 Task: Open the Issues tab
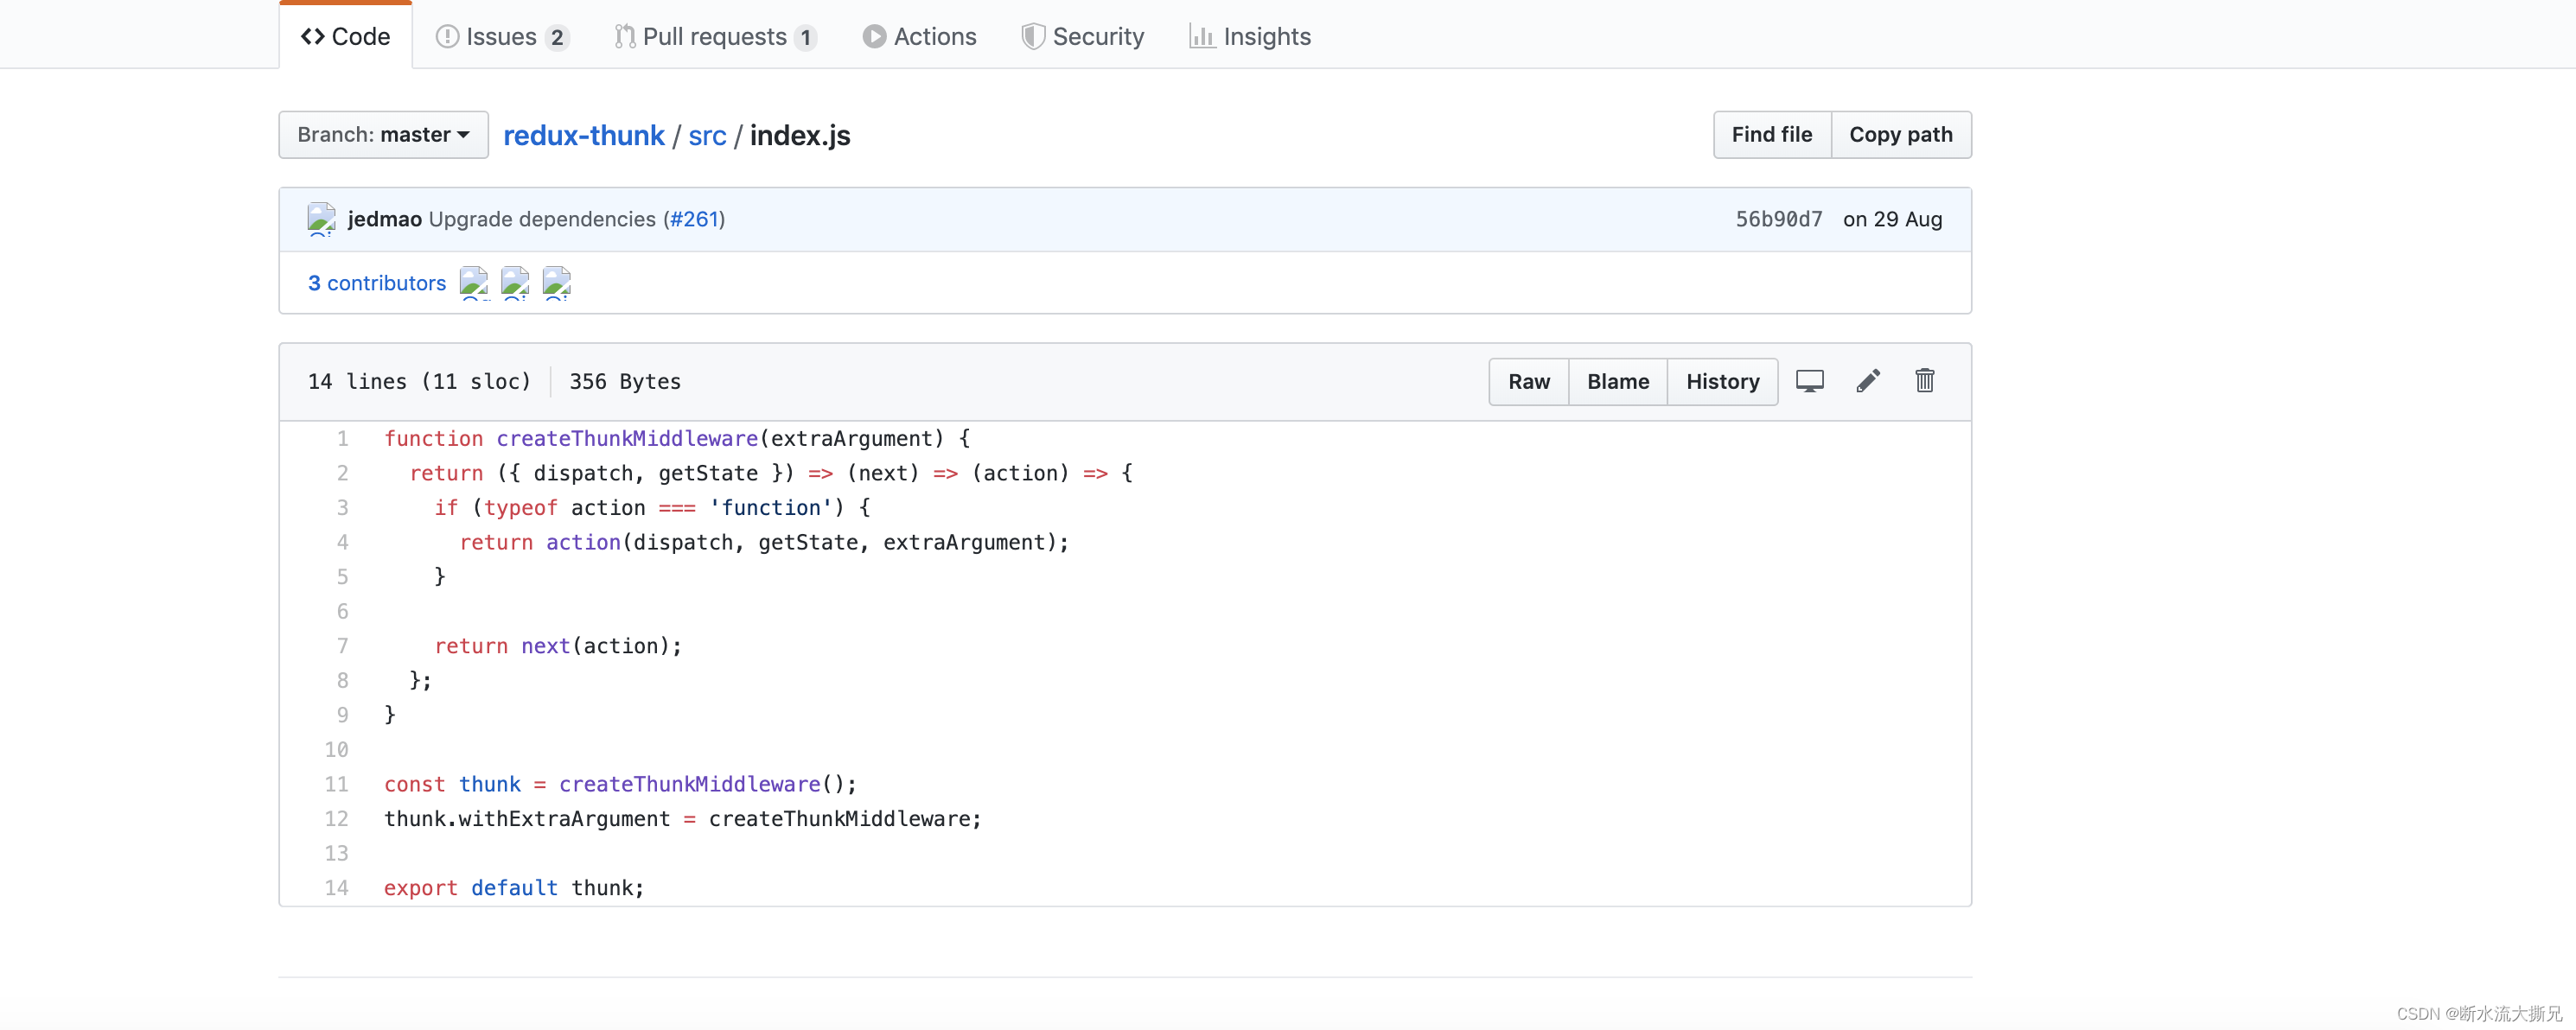[x=502, y=37]
